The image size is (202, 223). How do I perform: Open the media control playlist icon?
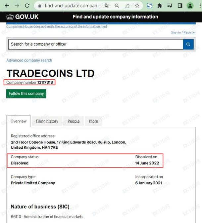(170, 6)
